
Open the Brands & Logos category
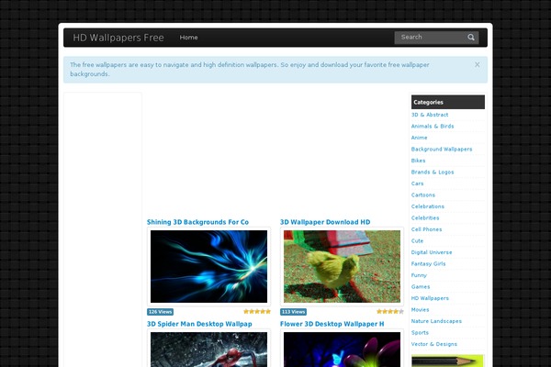click(433, 172)
